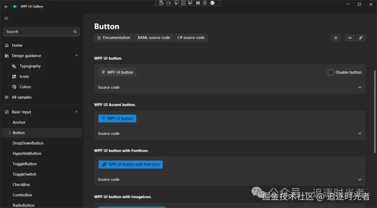This screenshot has height=208, width=377.
Task: Click the Design guidance palette icon
Action: coord(7,56)
